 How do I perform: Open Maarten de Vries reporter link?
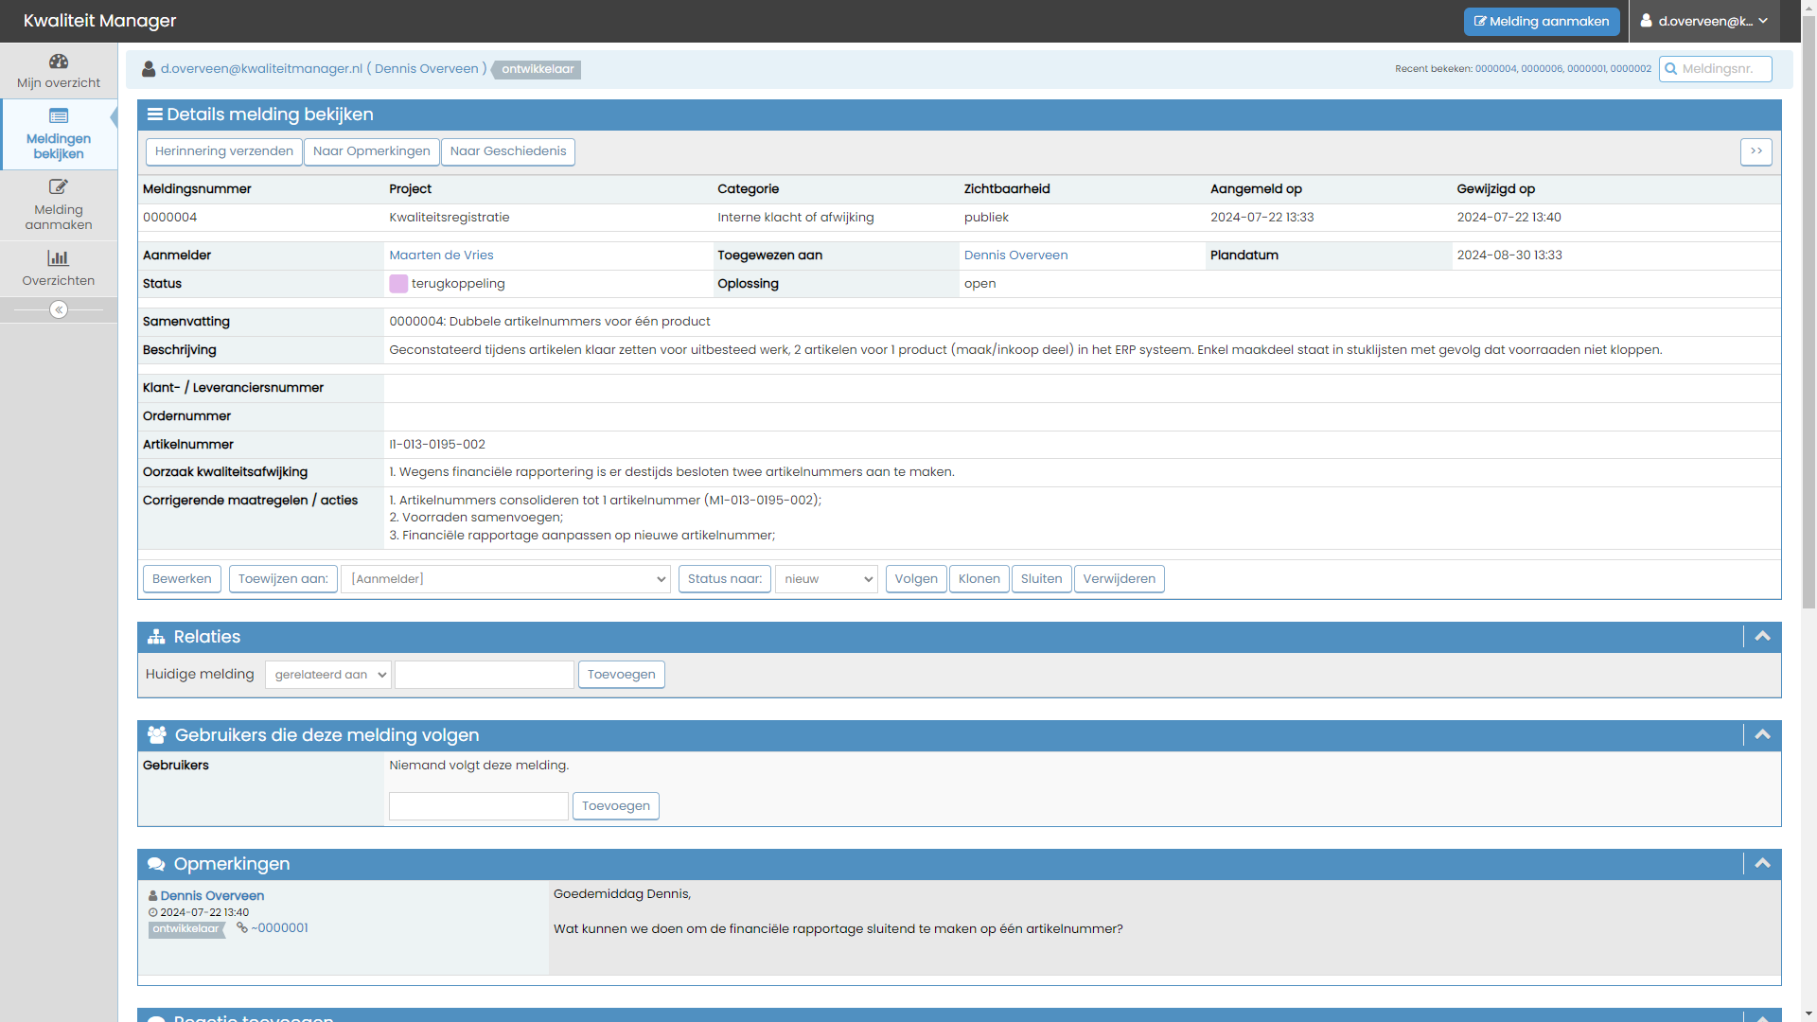[x=441, y=255]
